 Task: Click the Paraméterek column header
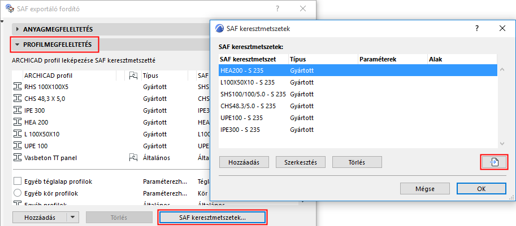coord(393,59)
